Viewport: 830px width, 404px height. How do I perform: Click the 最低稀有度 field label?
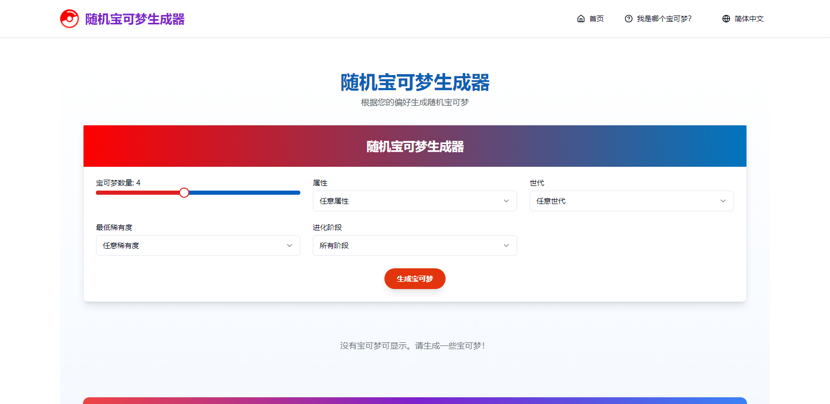pyautogui.click(x=114, y=227)
